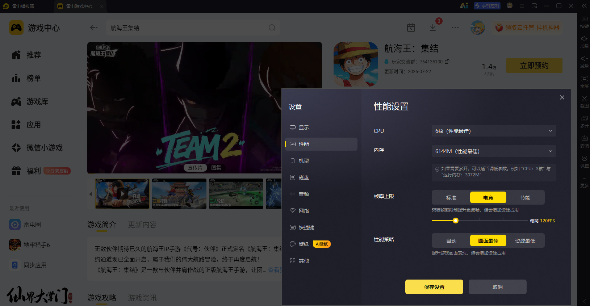Select 标准 frame rate limit
The image size is (590, 306).
click(451, 198)
